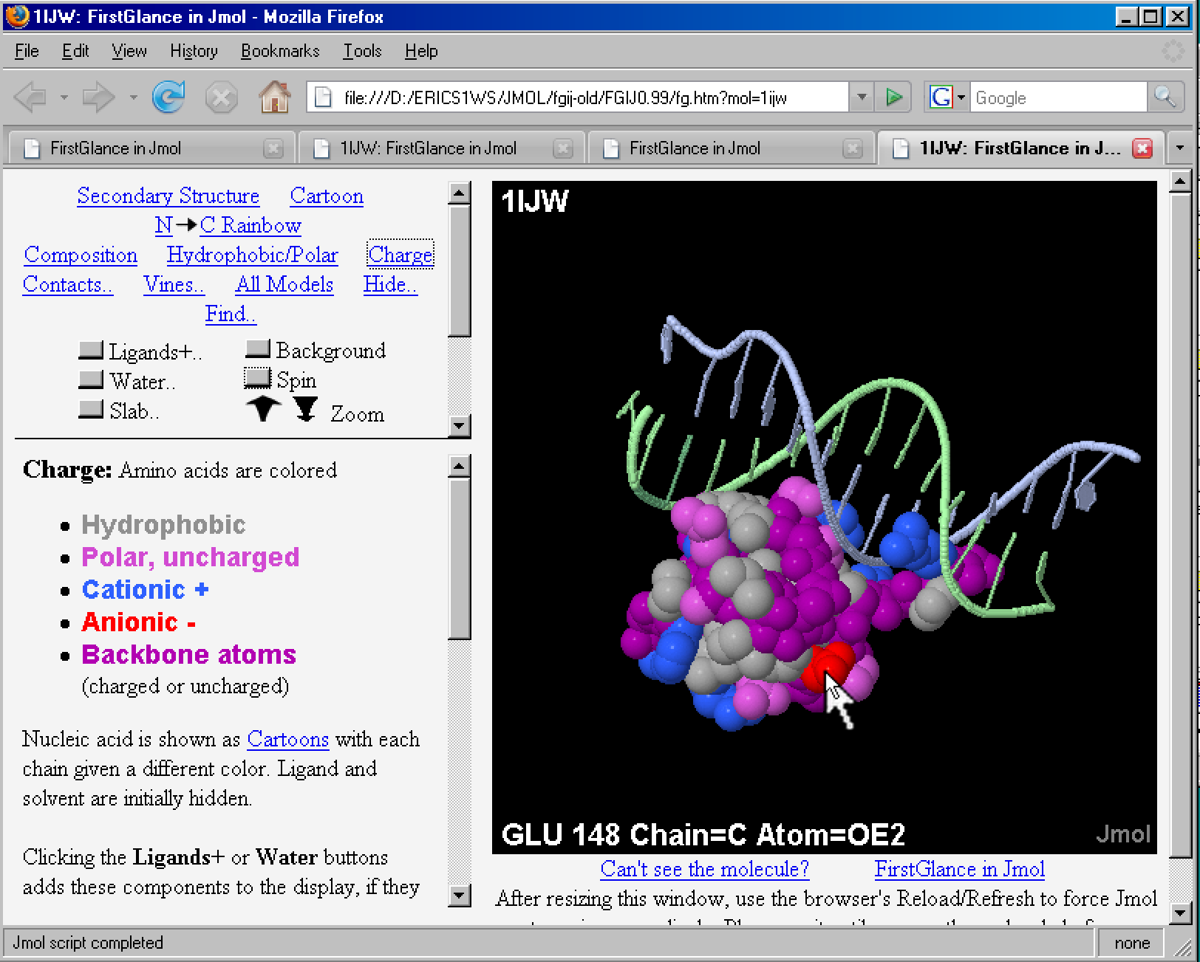Go to the Home page
The width and height of the screenshot is (1200, 962).
(274, 97)
